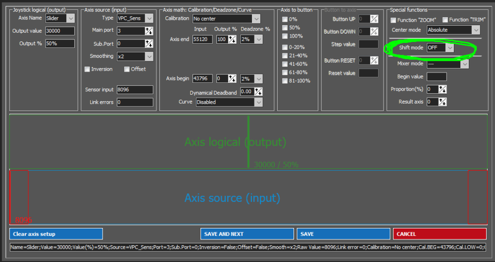Enable the Inversion checkbox
The height and width of the screenshot is (262, 495).
[x=88, y=69]
